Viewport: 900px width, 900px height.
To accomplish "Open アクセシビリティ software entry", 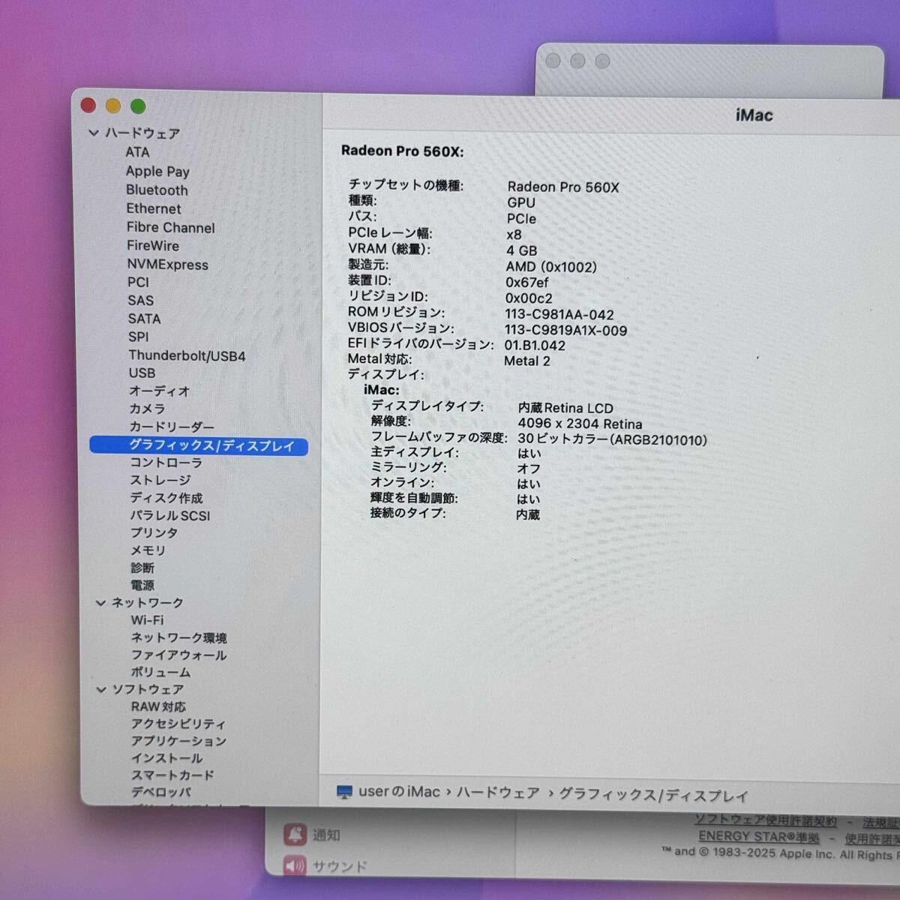I will coord(178,724).
